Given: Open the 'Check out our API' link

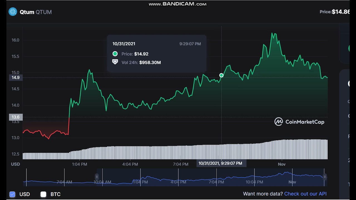Looking at the screenshot, I should click(305, 194).
